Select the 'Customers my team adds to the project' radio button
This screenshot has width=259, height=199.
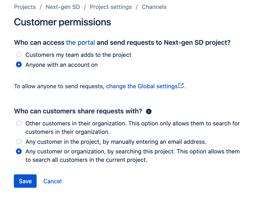[19, 55]
